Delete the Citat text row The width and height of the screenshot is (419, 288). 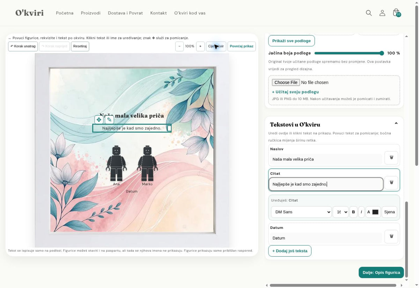[x=391, y=182]
